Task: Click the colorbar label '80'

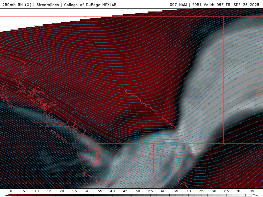Action: click(x=214, y=191)
